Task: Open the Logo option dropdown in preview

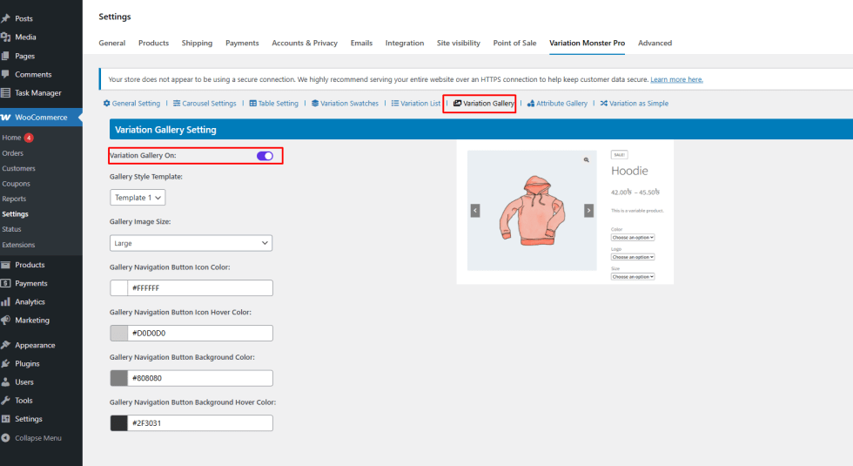Action: coord(633,257)
